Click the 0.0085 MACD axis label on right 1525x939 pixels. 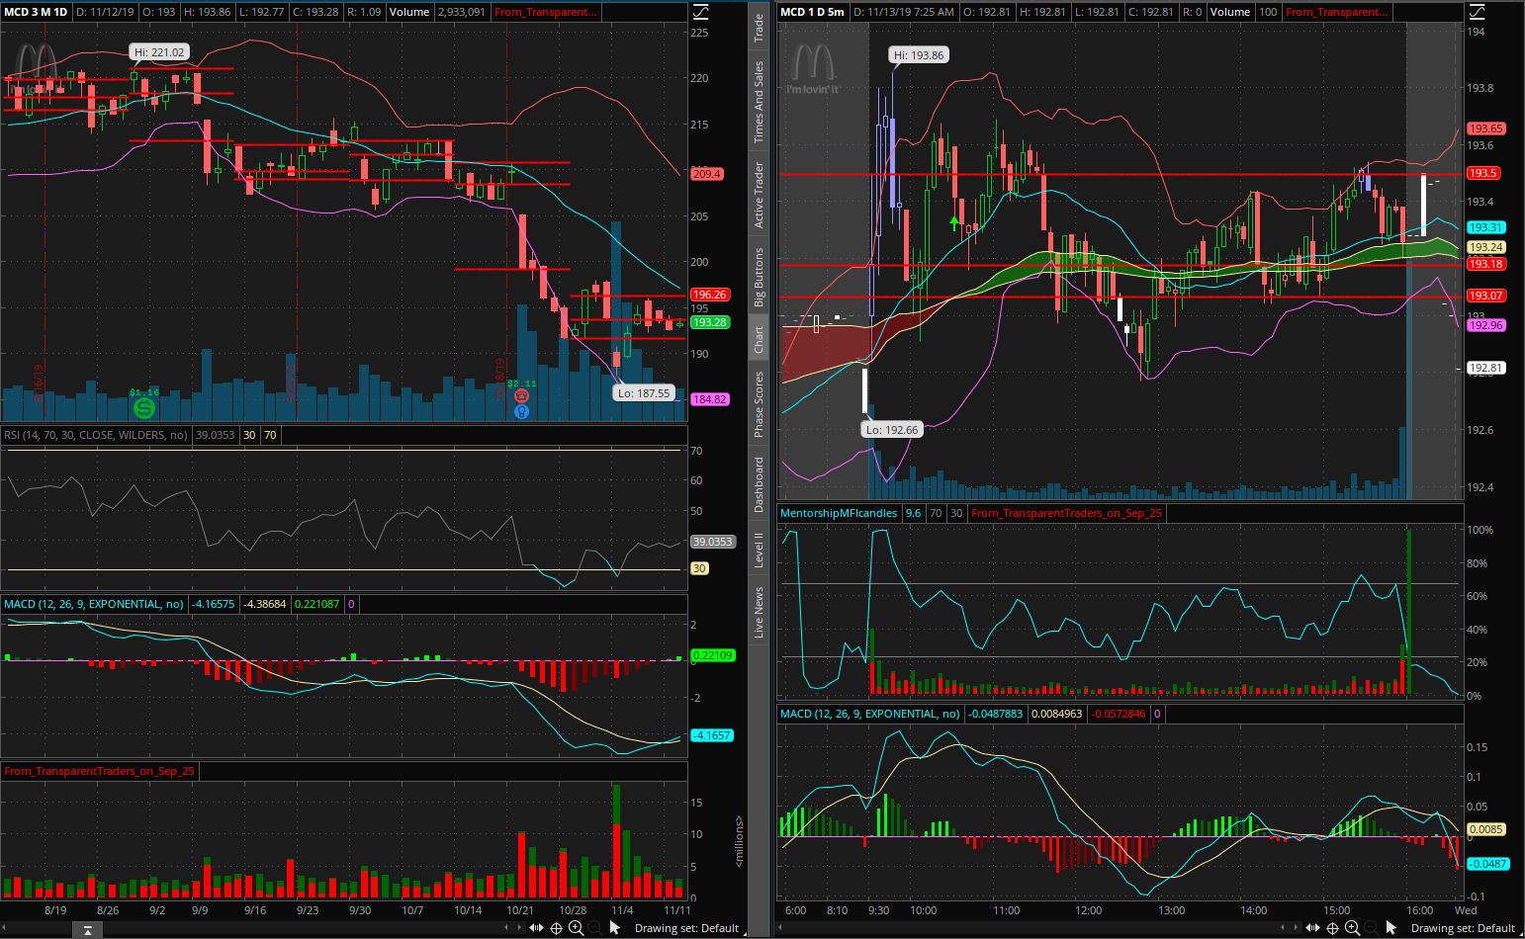[1485, 829]
